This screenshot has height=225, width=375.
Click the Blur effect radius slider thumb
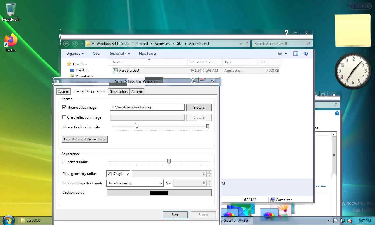coord(169,161)
